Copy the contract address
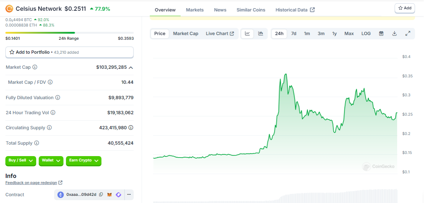The image size is (424, 203). (101, 194)
